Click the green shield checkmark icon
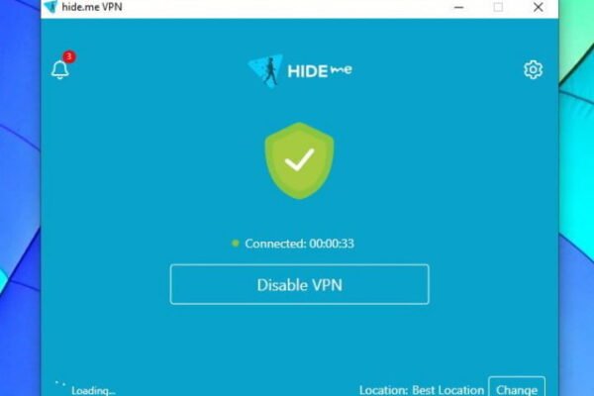Screen dimensions: 594x396 click(299, 160)
